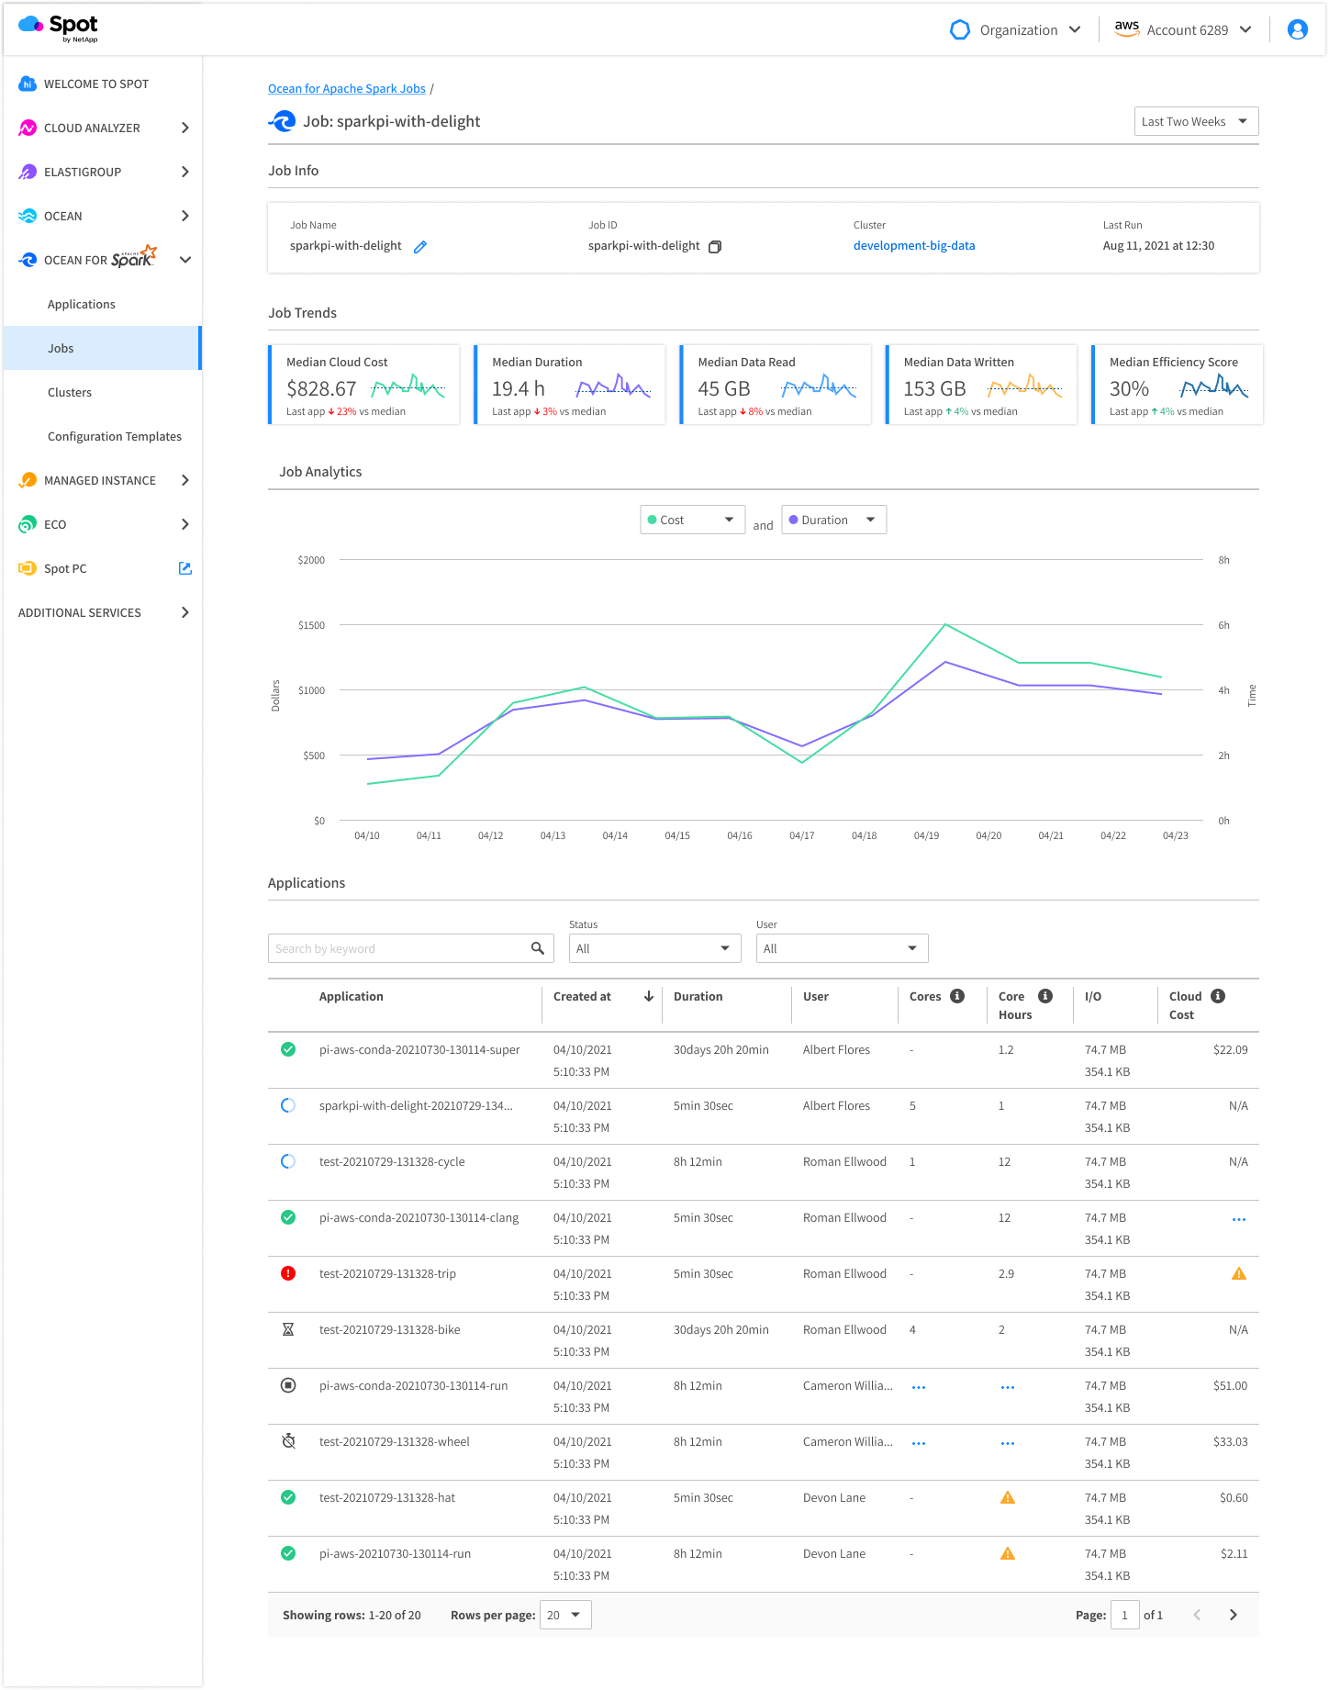1329x1690 pixels.
Task: Open Clusters in the sidebar
Action: [x=70, y=392]
